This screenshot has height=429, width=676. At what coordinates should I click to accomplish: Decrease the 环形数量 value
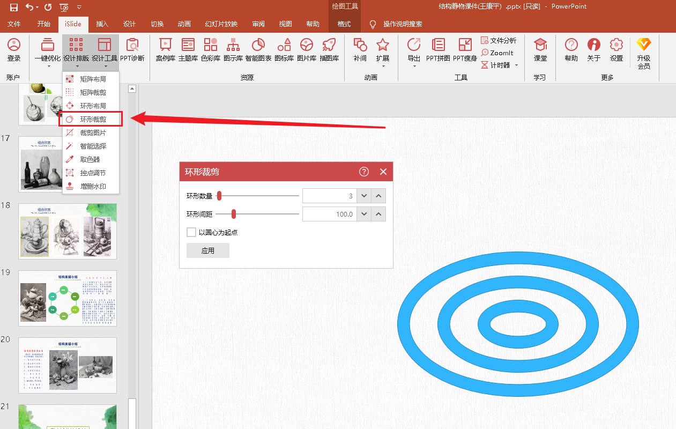pos(365,196)
